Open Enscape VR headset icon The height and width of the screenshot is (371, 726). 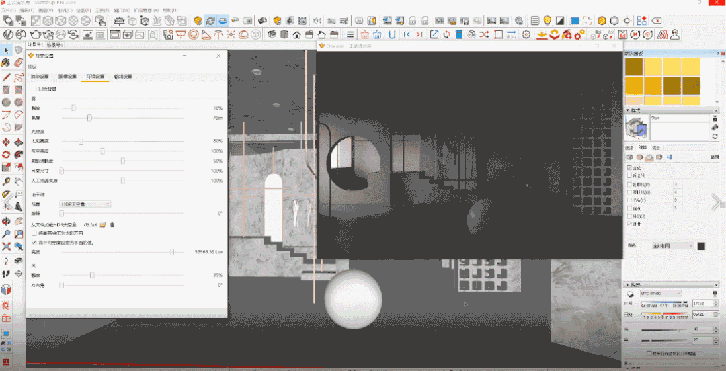coord(262,20)
